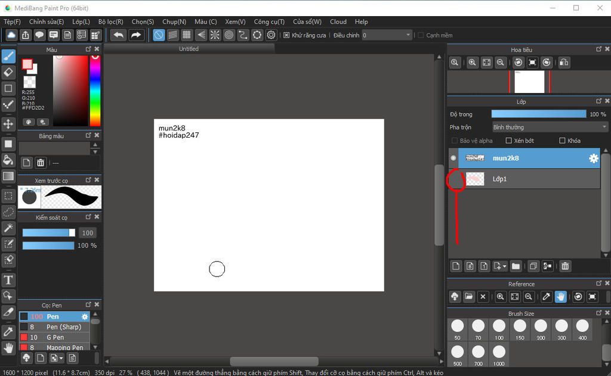This screenshot has width=611, height=376.
Task: Duplicate the selected layer
Action: tap(533, 266)
